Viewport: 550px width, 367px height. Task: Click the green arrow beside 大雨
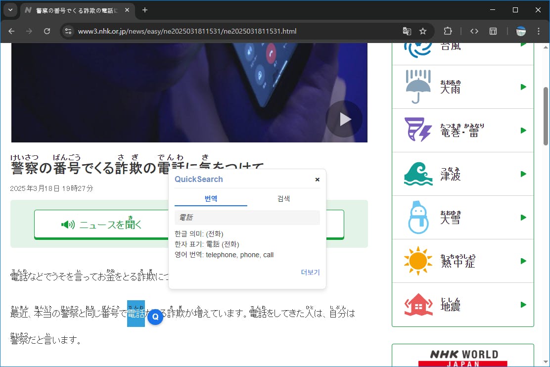coord(523,87)
